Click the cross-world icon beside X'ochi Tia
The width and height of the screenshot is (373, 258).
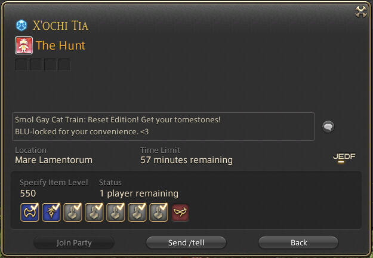tap(21, 25)
